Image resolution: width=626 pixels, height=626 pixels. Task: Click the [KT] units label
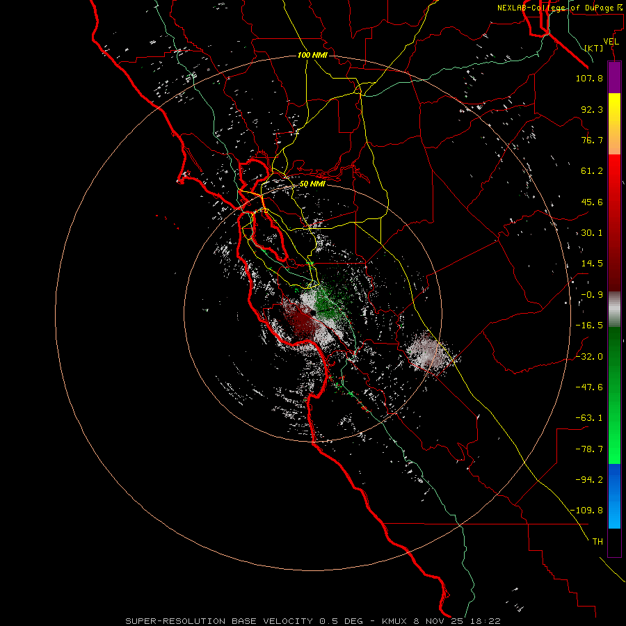point(594,49)
